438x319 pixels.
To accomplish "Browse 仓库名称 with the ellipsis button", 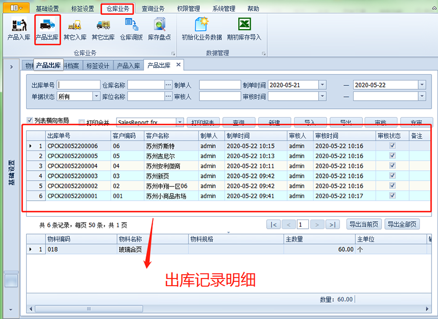I will (168, 85).
